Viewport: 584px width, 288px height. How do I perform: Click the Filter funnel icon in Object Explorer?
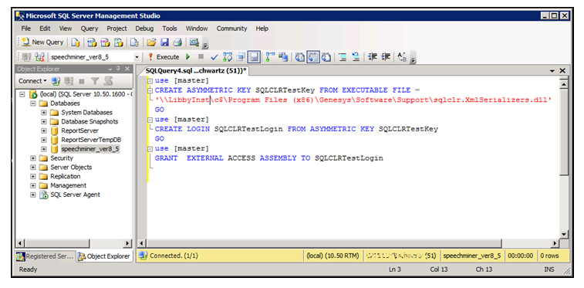tap(96, 81)
